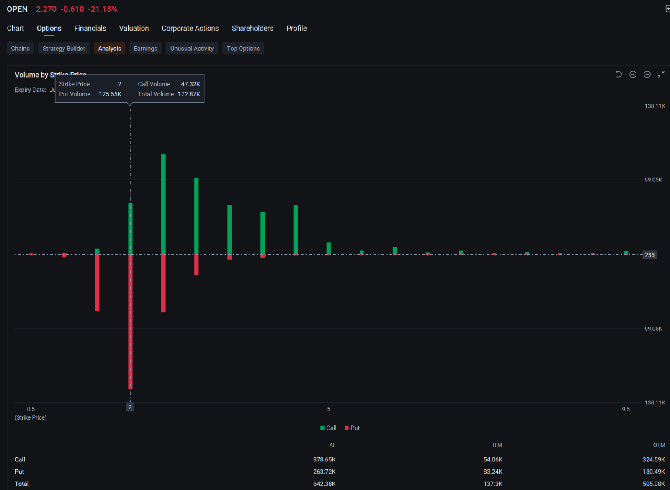Open the Strategy Builder
The height and width of the screenshot is (490, 670).
pos(64,48)
